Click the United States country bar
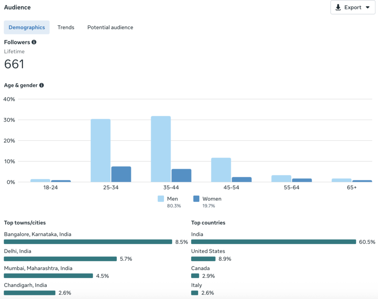378x299 pixels. point(203,259)
